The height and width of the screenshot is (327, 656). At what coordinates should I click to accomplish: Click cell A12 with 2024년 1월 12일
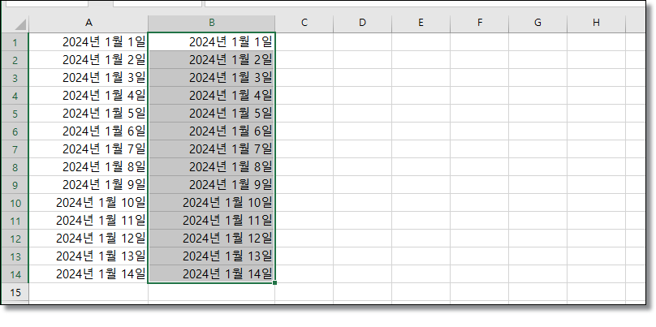tap(88, 239)
